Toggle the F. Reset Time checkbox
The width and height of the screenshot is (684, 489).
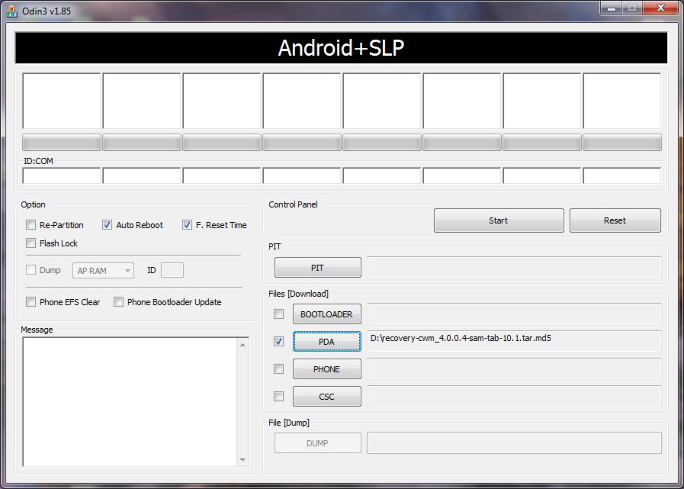(187, 225)
